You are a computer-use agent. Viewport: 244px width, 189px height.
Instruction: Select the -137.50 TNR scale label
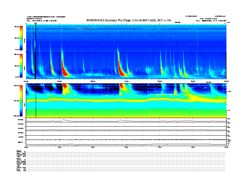(x=16, y=101)
